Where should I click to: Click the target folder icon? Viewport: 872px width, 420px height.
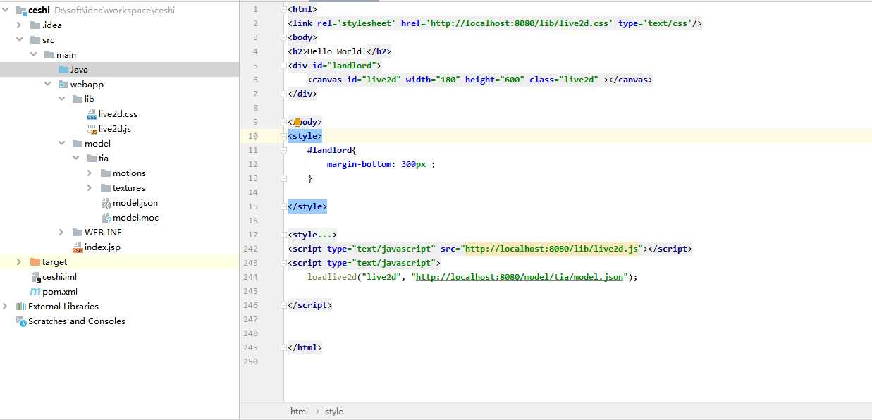pos(35,262)
